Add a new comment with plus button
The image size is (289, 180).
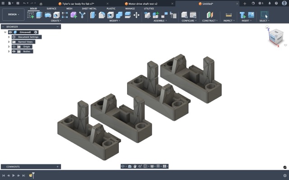pyautogui.click(x=57, y=167)
